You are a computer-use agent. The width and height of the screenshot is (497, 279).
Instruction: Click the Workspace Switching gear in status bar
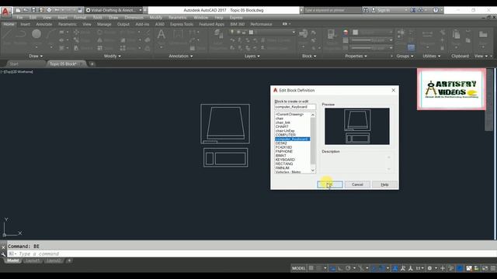click(x=429, y=268)
